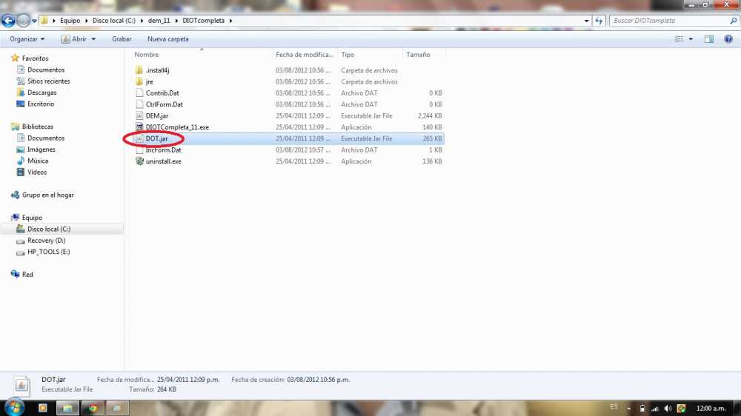Expand the address bar history dropdown
The width and height of the screenshot is (741, 416).
[x=586, y=21]
